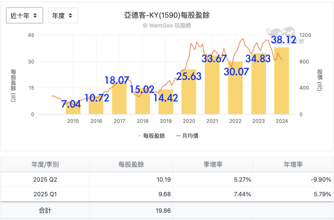This screenshot has height=220, width=334.
Task: Select the 2022 EPS bar
Action: coord(235,88)
